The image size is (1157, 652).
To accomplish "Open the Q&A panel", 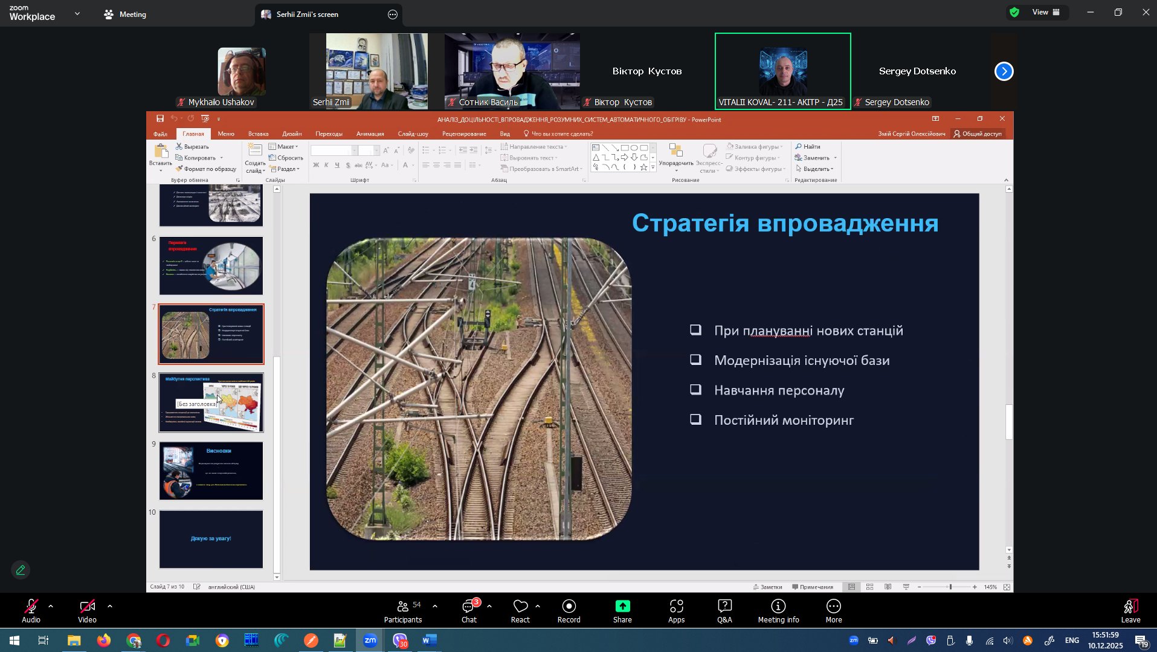I will [x=724, y=610].
